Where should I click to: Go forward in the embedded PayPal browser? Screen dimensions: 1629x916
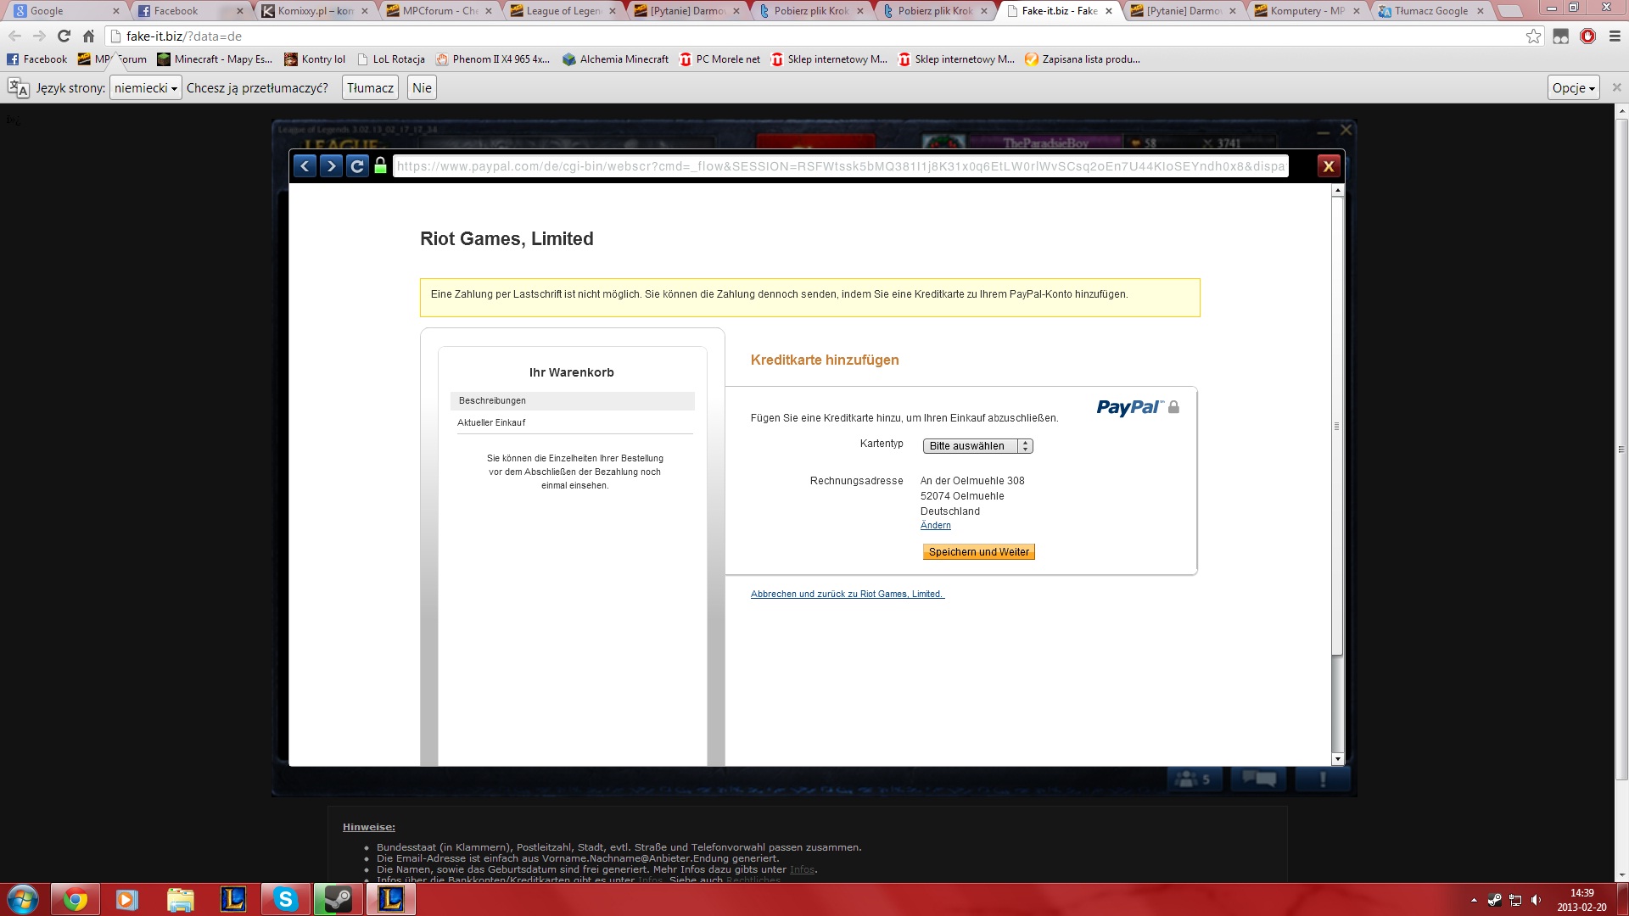[x=331, y=166]
